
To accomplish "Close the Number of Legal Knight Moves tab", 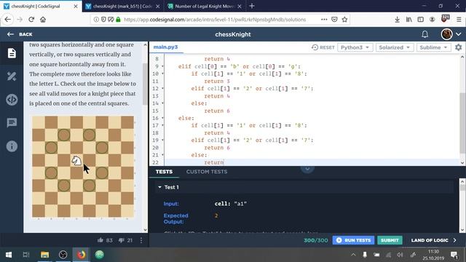I will (240, 6).
